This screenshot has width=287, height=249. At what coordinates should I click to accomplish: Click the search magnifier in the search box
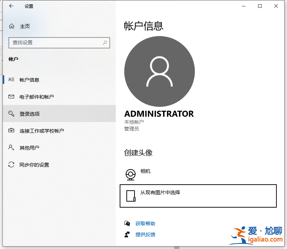click(x=104, y=42)
